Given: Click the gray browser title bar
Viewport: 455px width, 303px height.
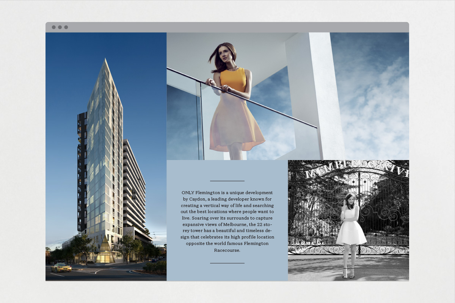Looking at the screenshot, I should 227,27.
